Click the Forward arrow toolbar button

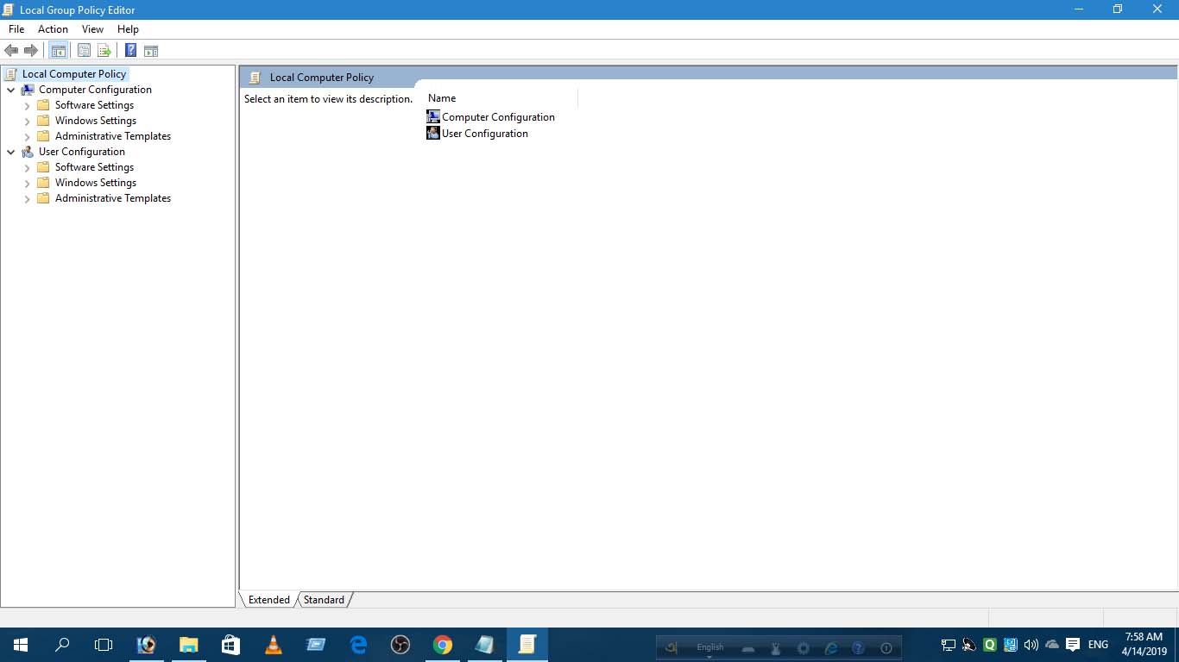point(31,50)
